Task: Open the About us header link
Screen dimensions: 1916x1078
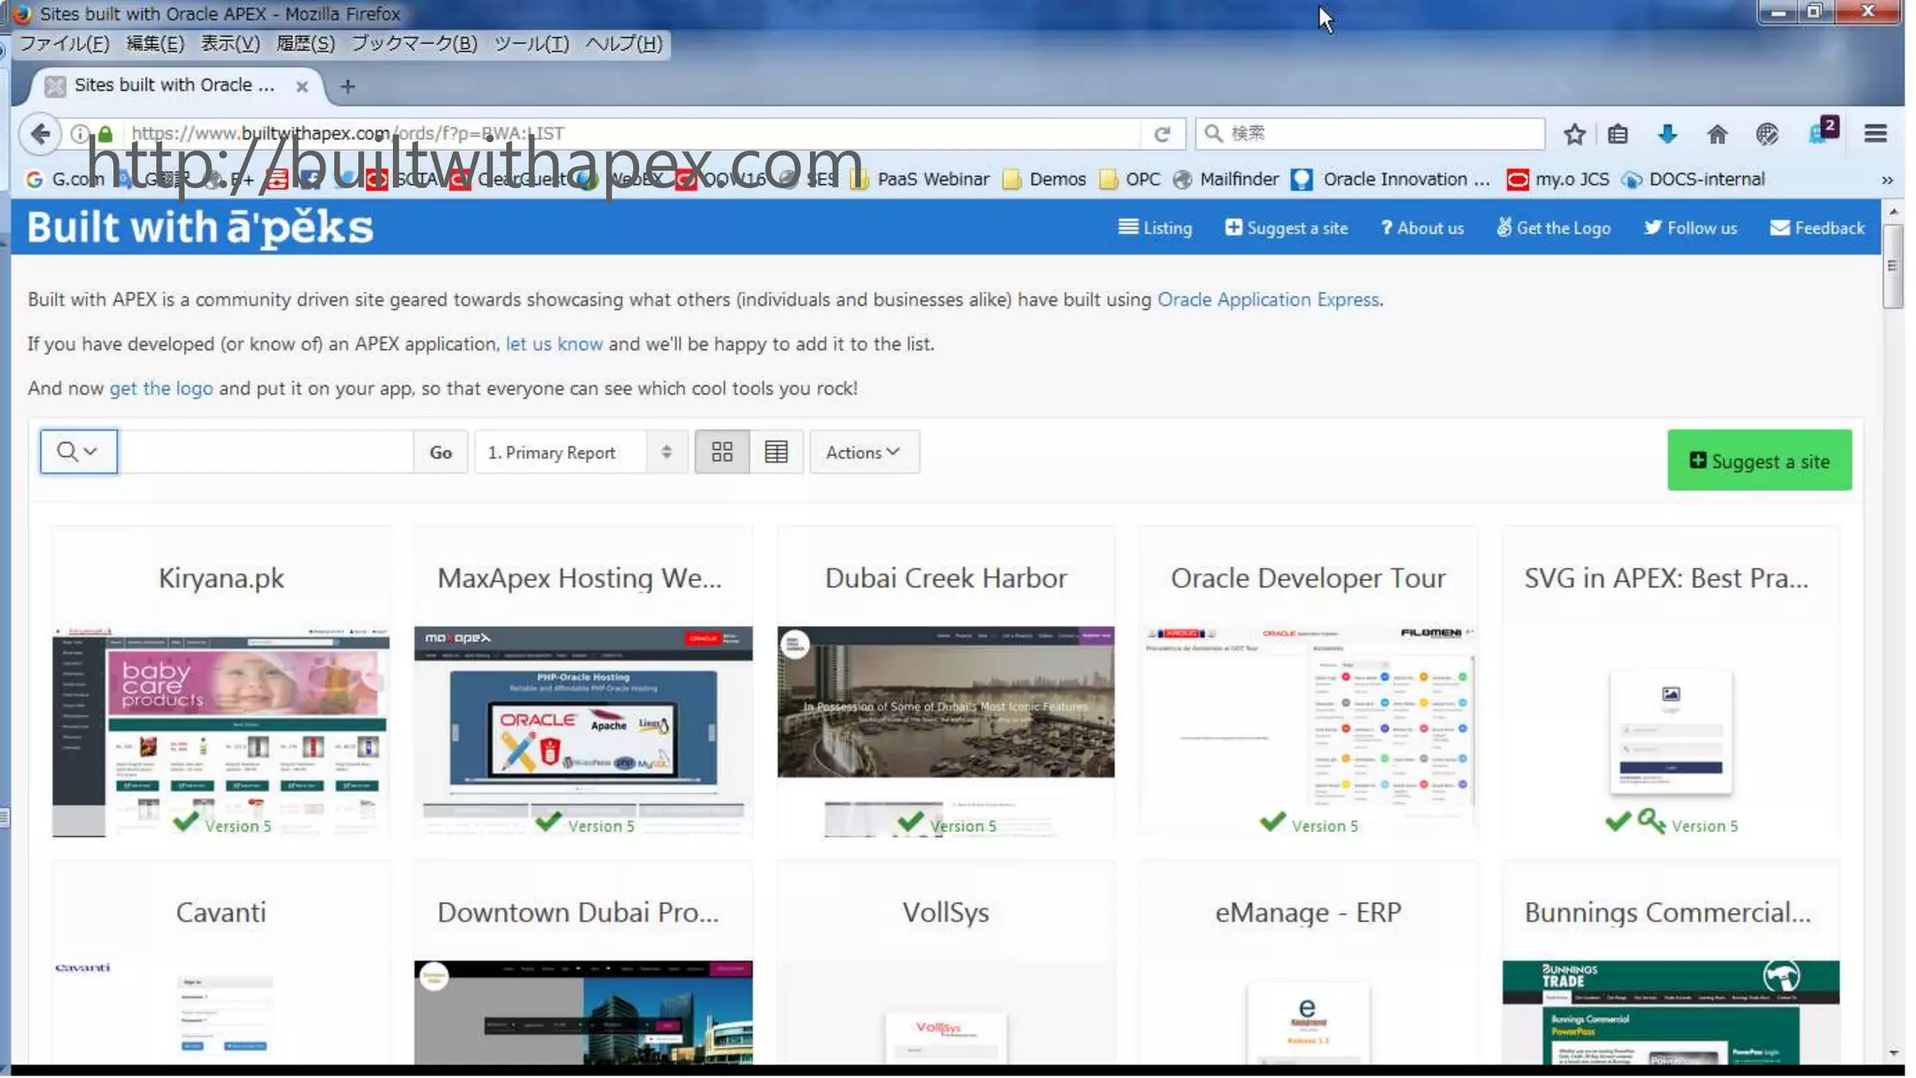Action: [x=1422, y=228]
